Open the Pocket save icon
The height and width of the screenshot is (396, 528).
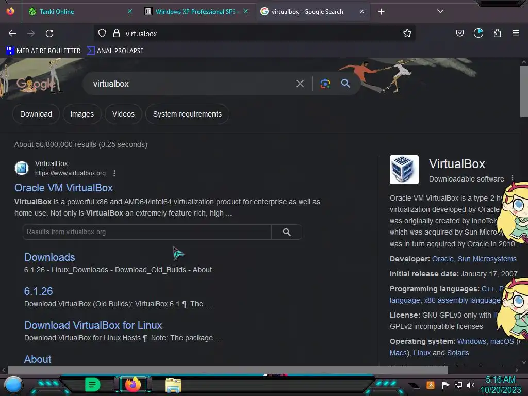click(x=459, y=33)
